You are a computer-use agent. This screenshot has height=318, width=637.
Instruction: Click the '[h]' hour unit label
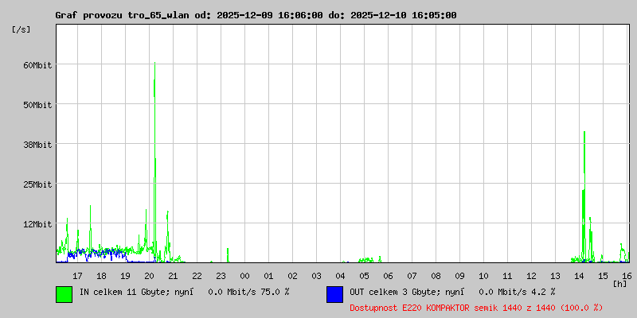[x=620, y=284]
